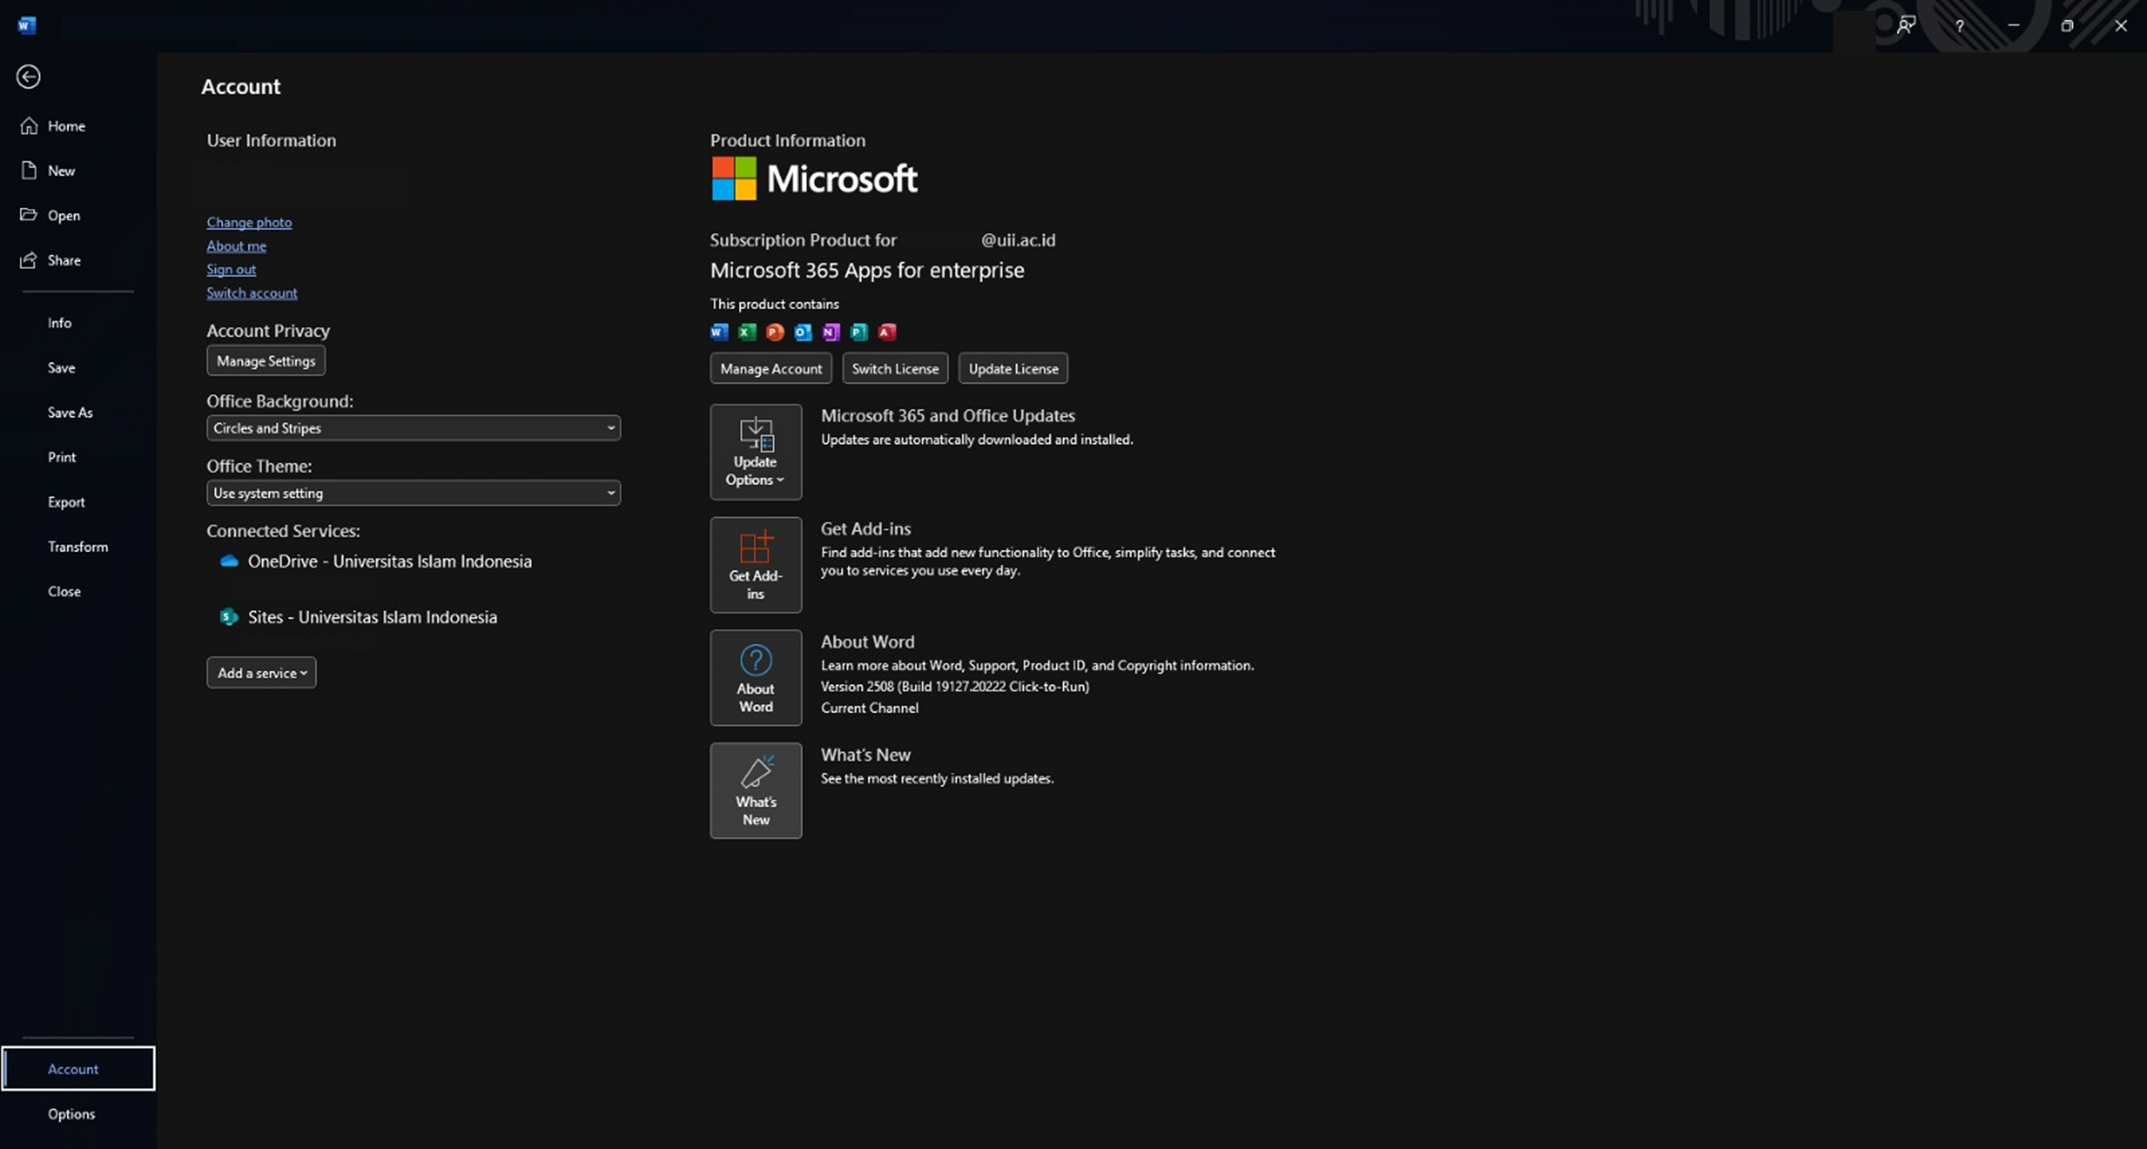The width and height of the screenshot is (2147, 1149).
Task: Click the Switch account link
Action: (x=252, y=293)
